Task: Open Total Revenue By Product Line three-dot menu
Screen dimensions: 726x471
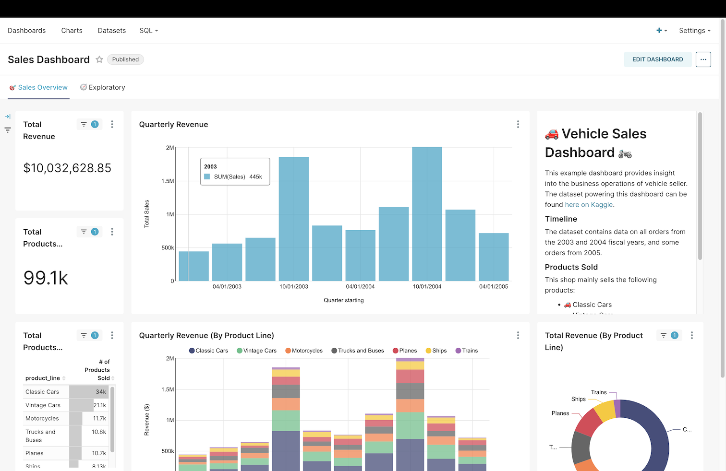Action: point(692,335)
